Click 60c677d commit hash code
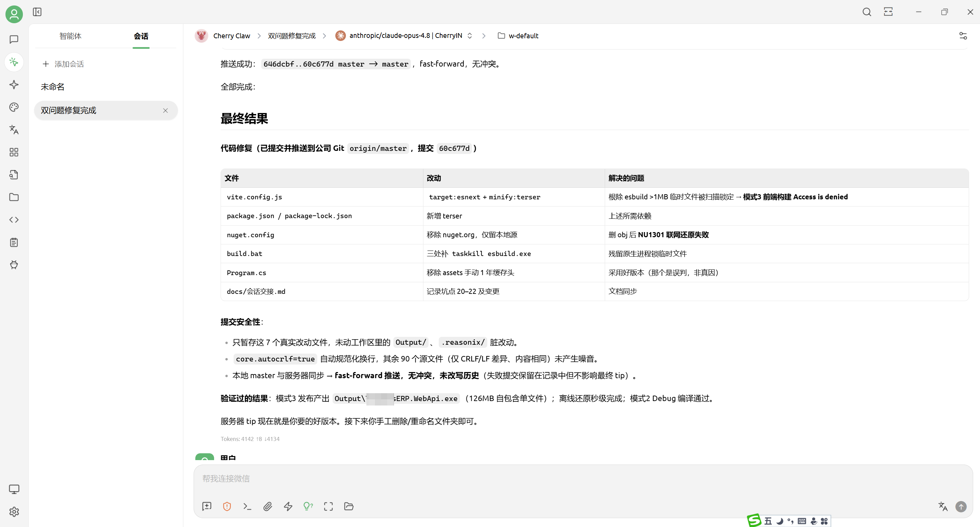 click(454, 148)
